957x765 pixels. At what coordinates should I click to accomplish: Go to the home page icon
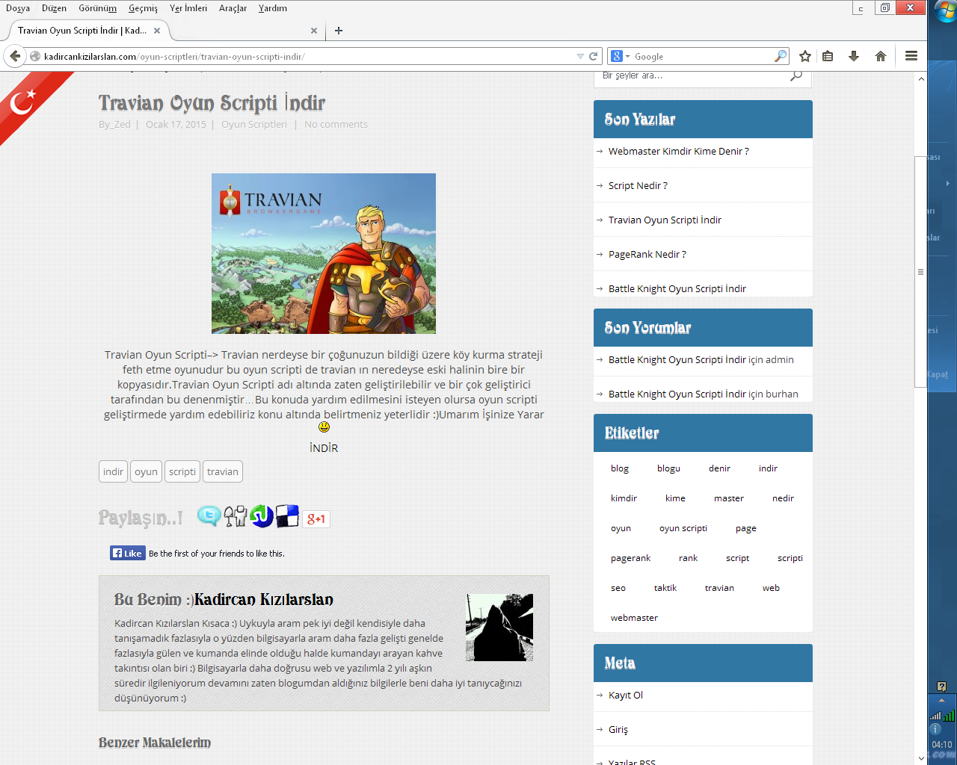(881, 56)
